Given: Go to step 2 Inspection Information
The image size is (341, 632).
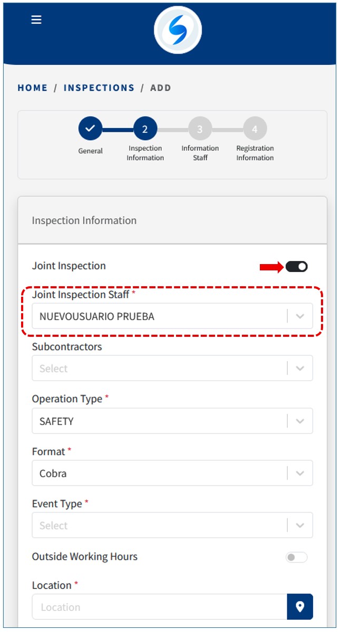Looking at the screenshot, I should (x=145, y=129).
